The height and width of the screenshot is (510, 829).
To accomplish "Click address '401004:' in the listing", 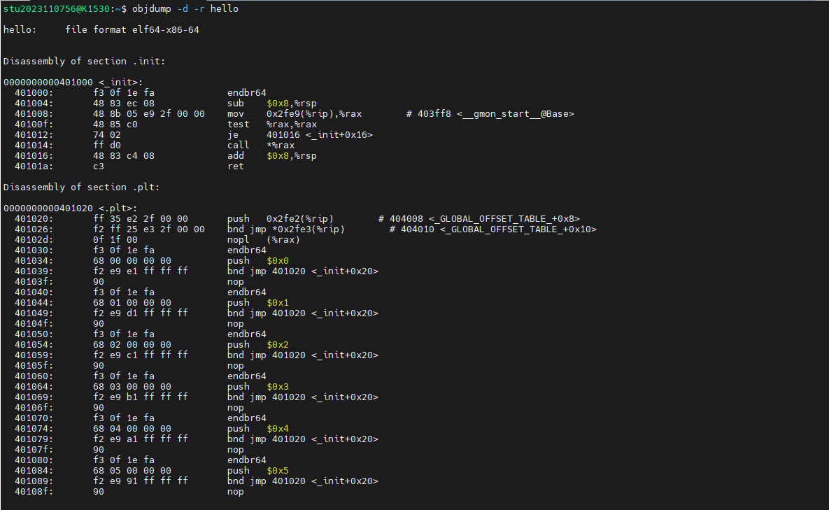I will (x=34, y=103).
